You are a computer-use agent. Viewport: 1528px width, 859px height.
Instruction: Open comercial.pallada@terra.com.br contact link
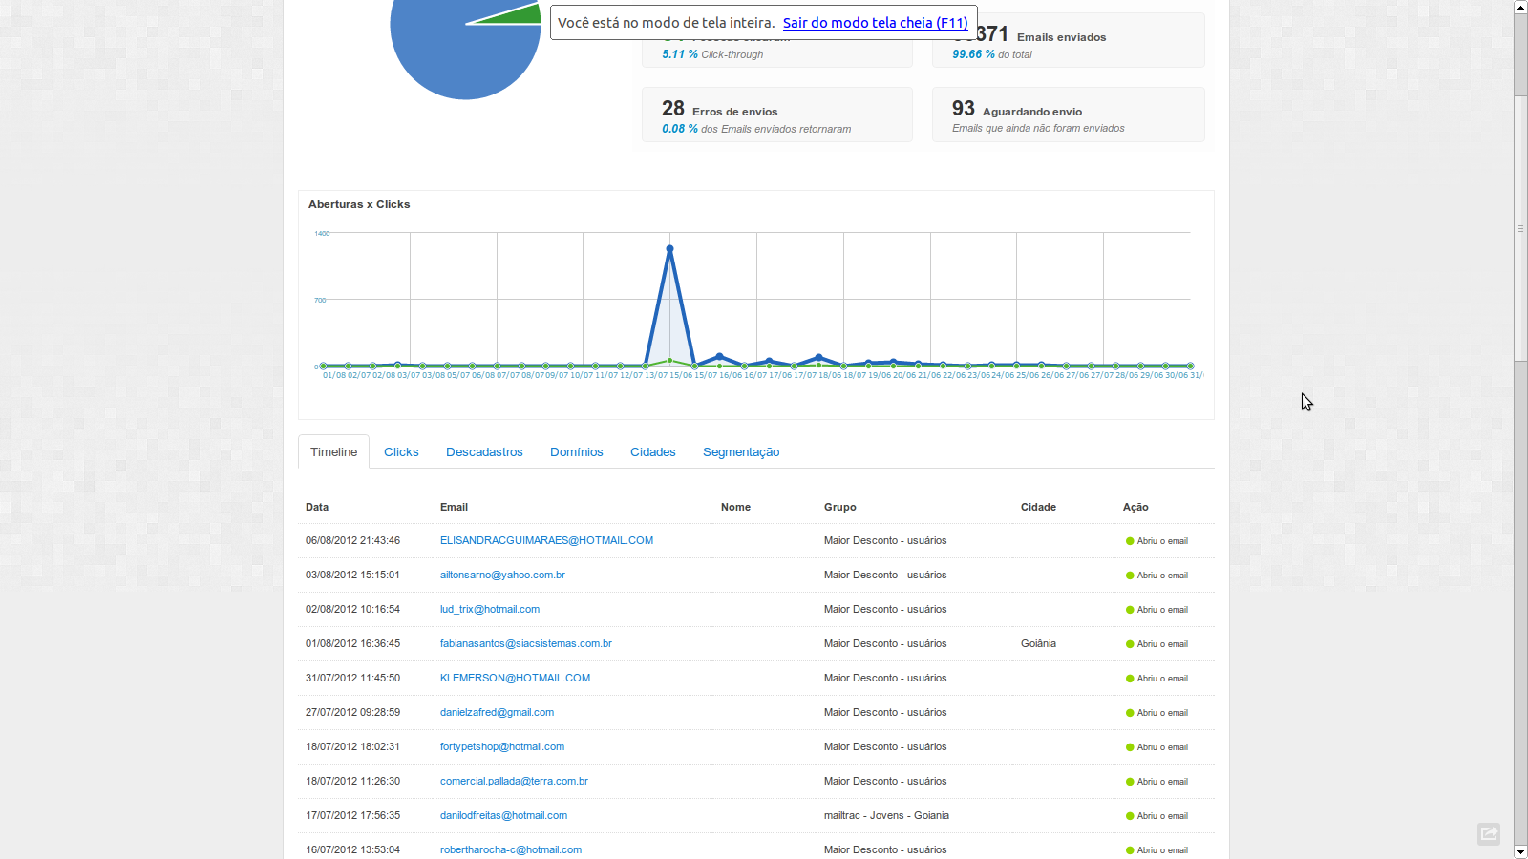pos(513,781)
